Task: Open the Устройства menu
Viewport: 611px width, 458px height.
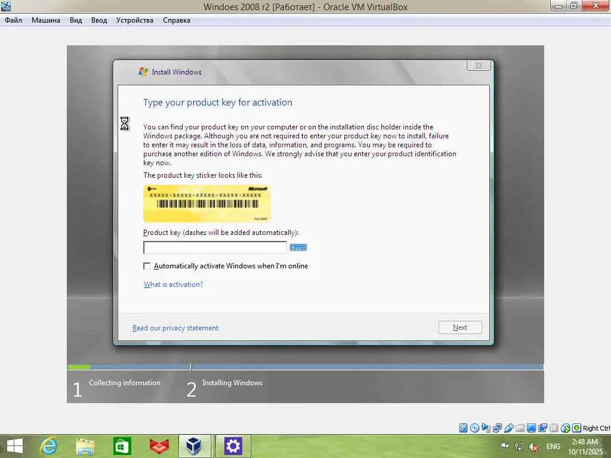Action: click(x=134, y=20)
